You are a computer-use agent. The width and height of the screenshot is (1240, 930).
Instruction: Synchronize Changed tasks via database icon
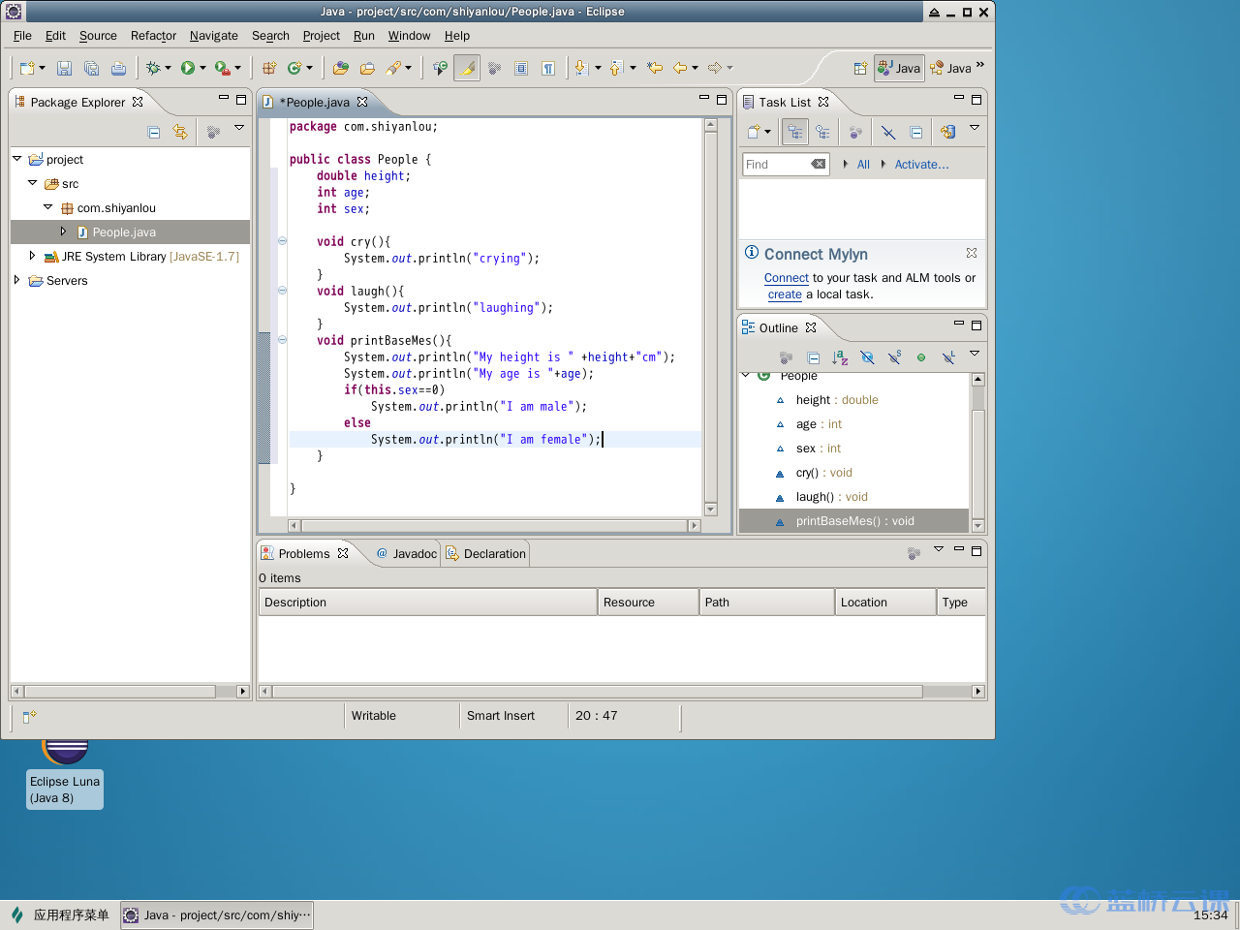(x=947, y=132)
